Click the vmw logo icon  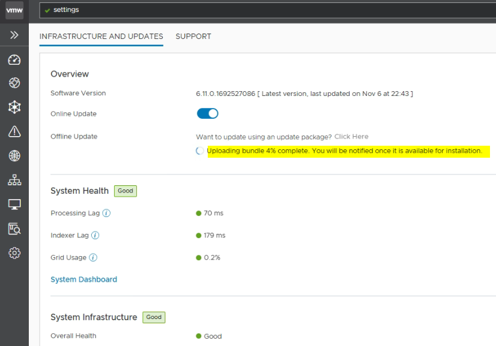tap(14, 10)
